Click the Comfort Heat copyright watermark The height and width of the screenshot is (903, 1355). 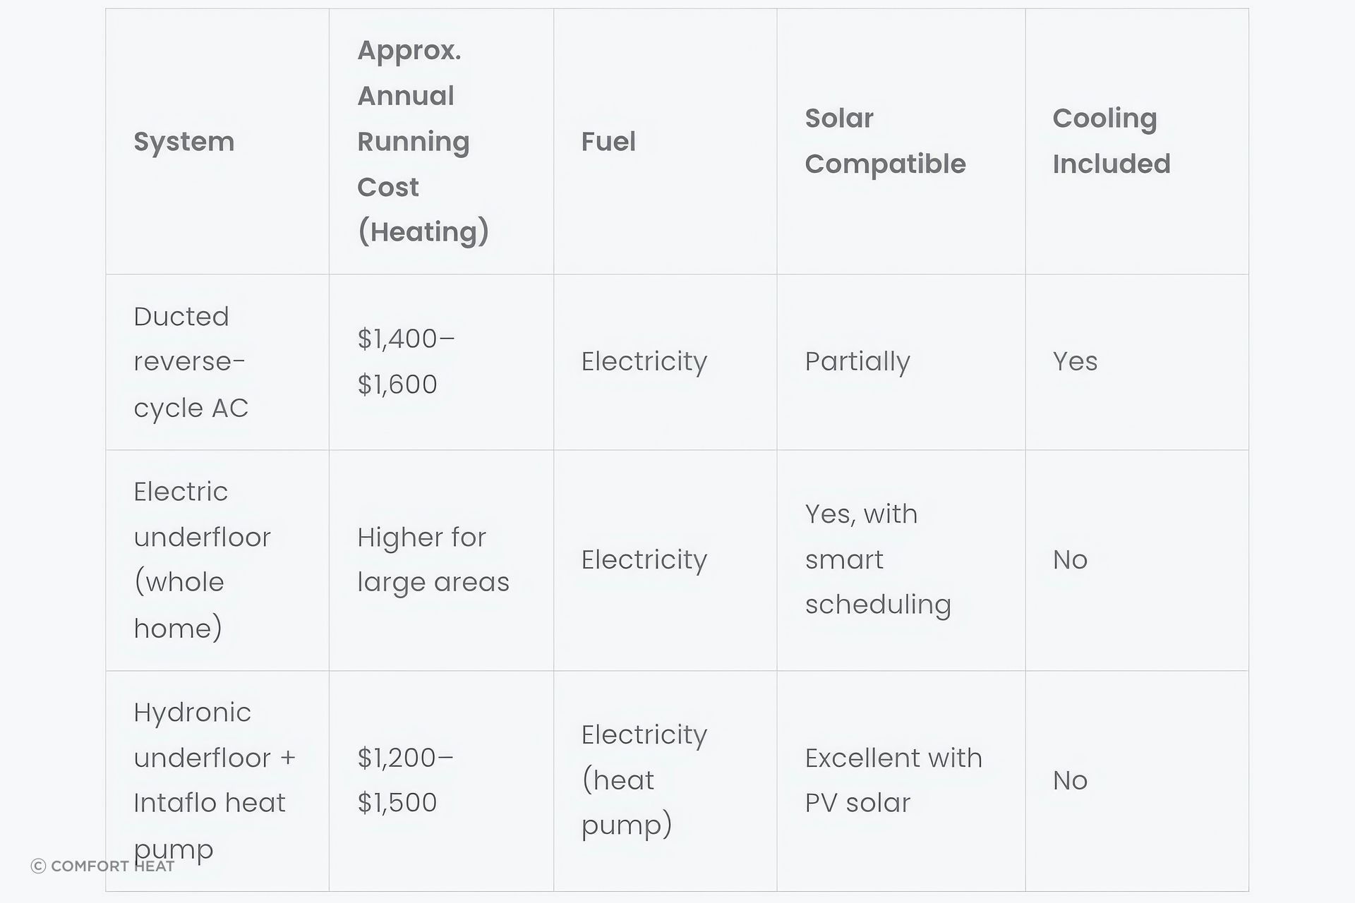coord(103,866)
